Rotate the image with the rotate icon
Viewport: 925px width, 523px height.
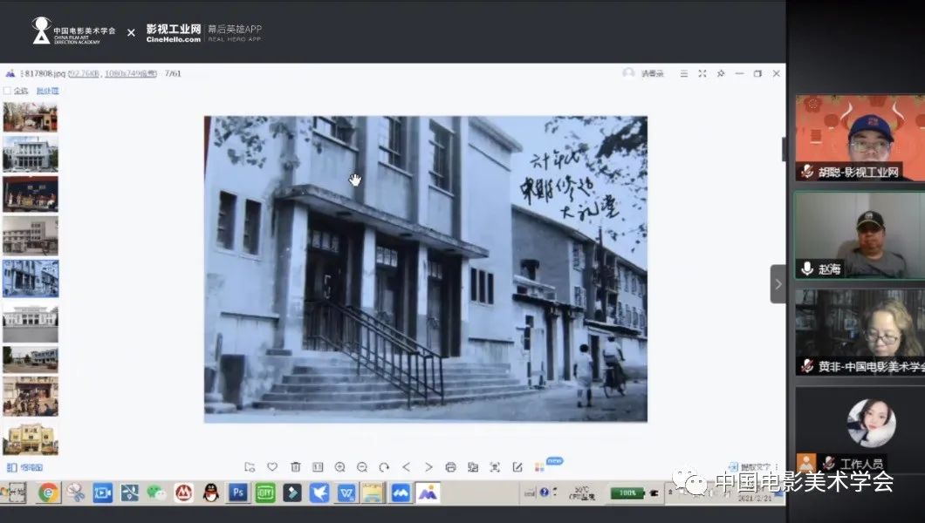click(x=384, y=467)
